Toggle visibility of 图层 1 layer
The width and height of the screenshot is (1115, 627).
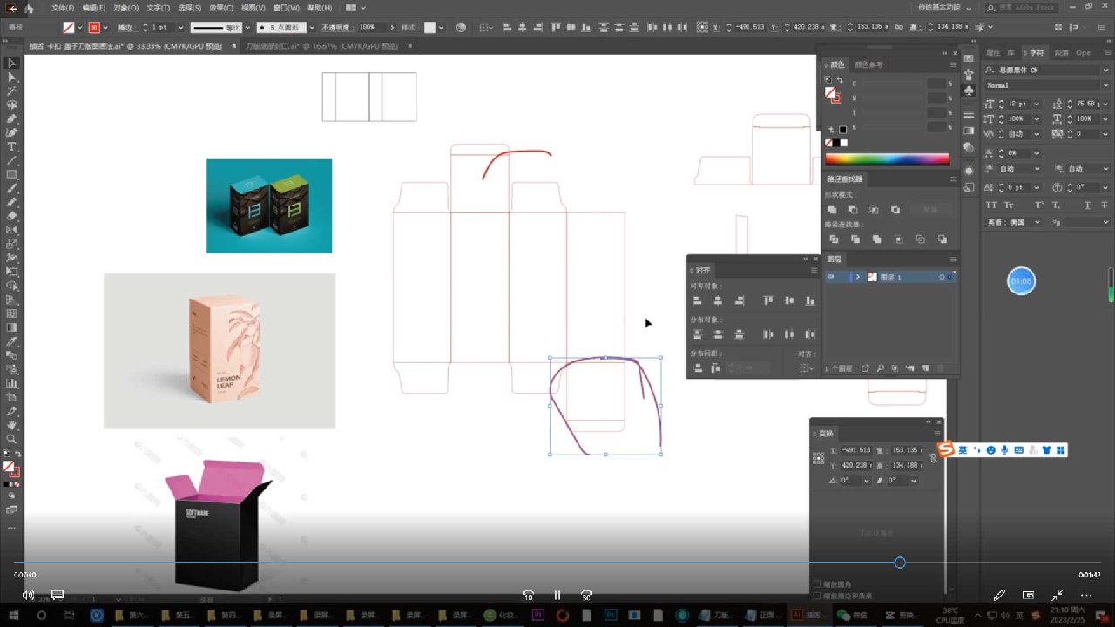830,277
